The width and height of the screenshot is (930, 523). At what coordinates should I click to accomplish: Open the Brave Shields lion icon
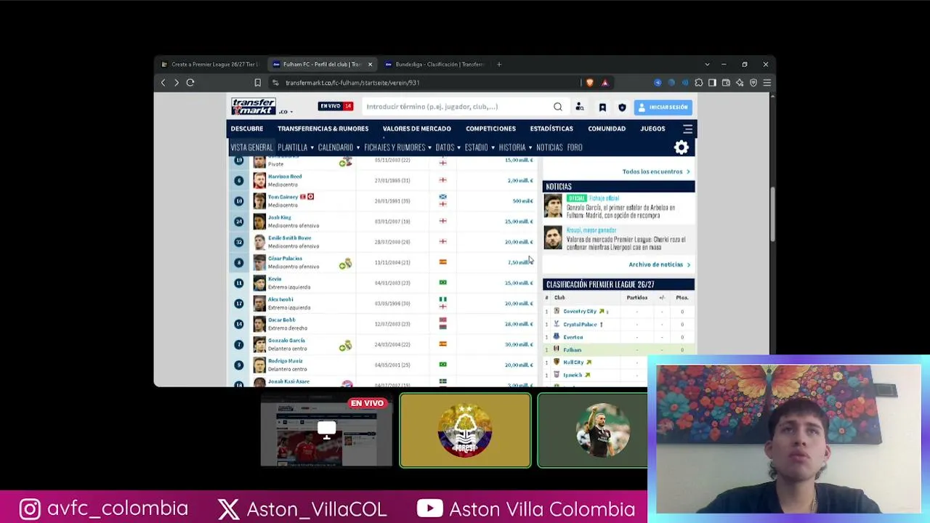pos(589,83)
